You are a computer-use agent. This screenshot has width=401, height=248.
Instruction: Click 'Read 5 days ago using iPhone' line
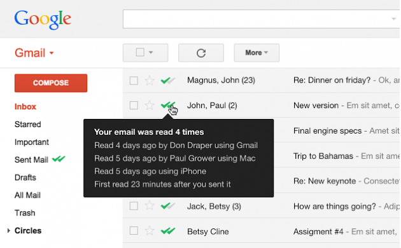150,171
